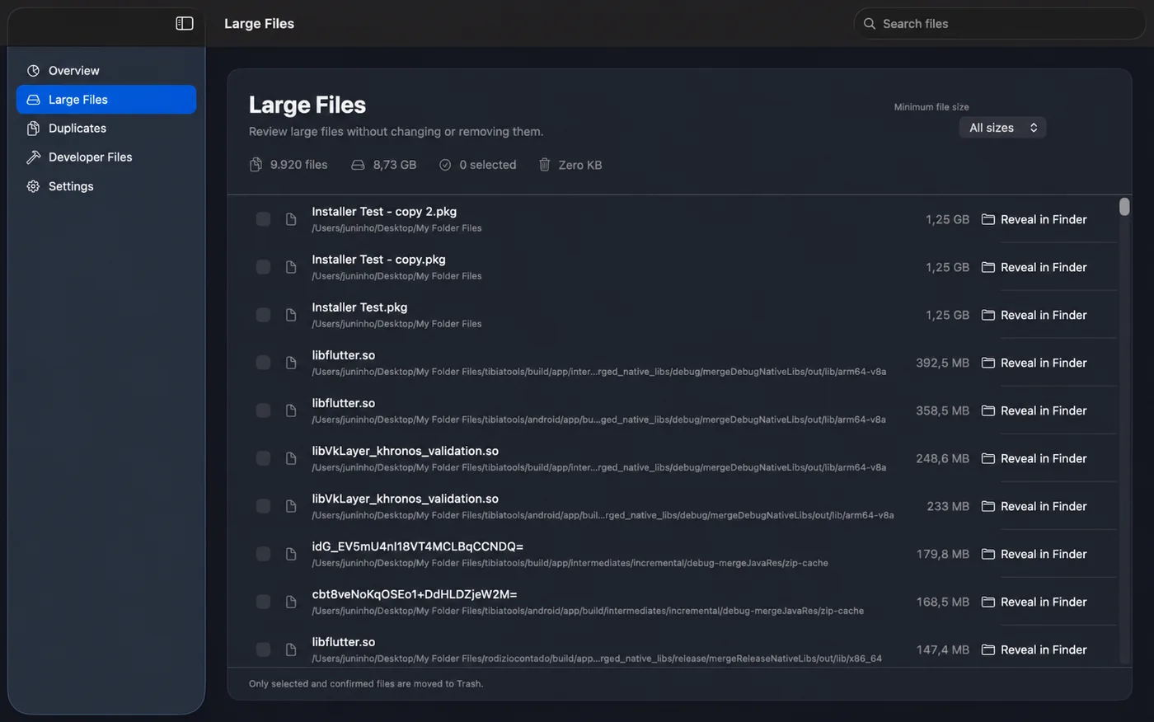This screenshot has width=1154, height=722.
Task: Open the All sizes minimum file size dropdown
Action: [1002, 128]
